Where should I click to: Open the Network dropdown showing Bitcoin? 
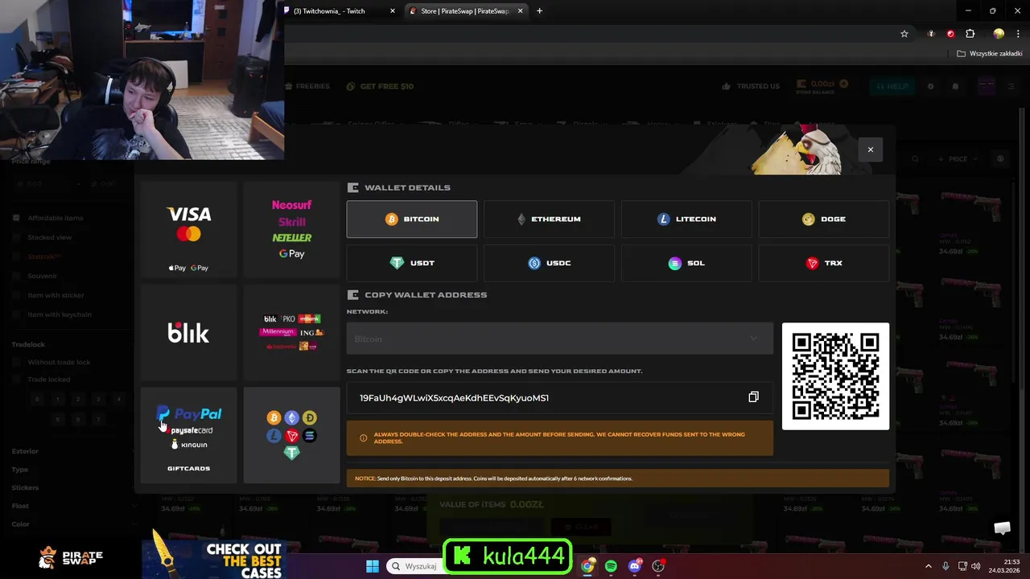click(x=560, y=339)
